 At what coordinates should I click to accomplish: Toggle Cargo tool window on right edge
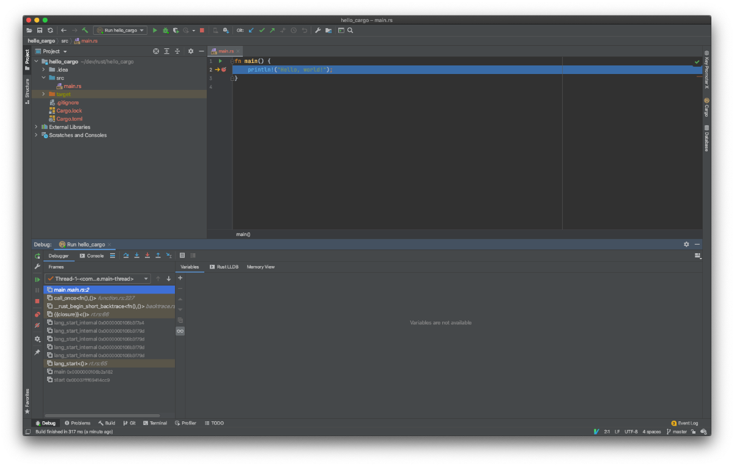(x=706, y=107)
